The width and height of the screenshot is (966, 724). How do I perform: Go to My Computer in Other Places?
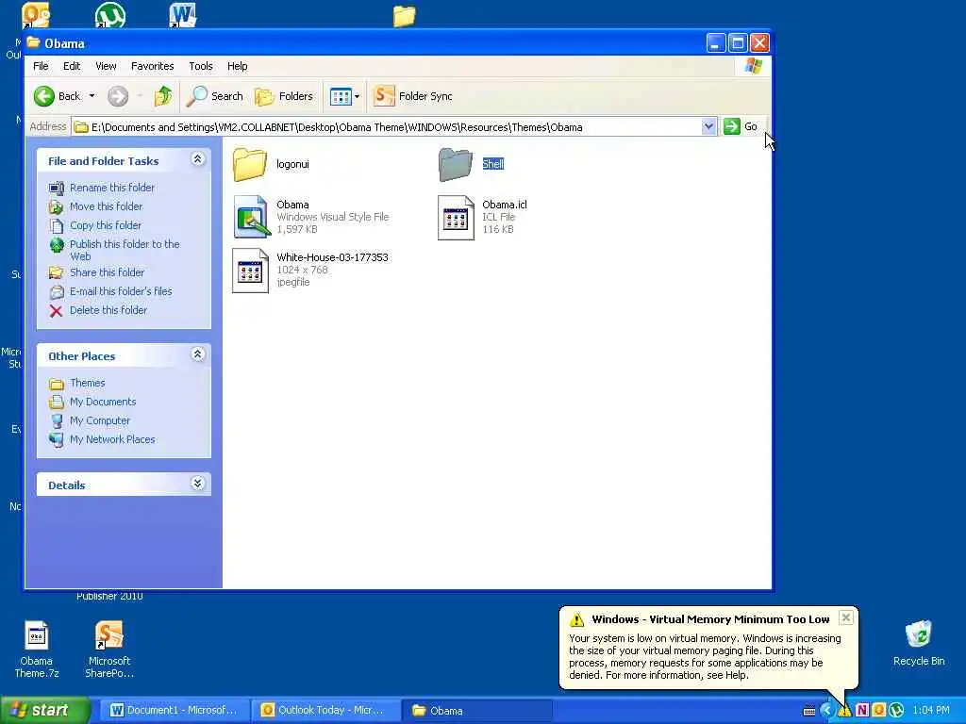100,420
